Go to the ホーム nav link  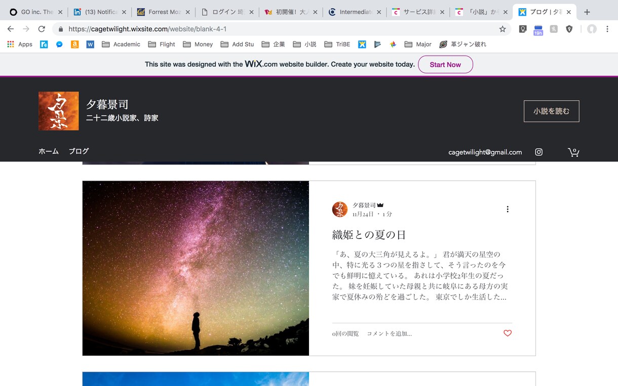[x=49, y=151]
